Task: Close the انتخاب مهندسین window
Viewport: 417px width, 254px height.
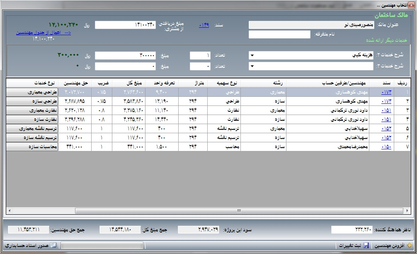Action: (x=411, y=5)
